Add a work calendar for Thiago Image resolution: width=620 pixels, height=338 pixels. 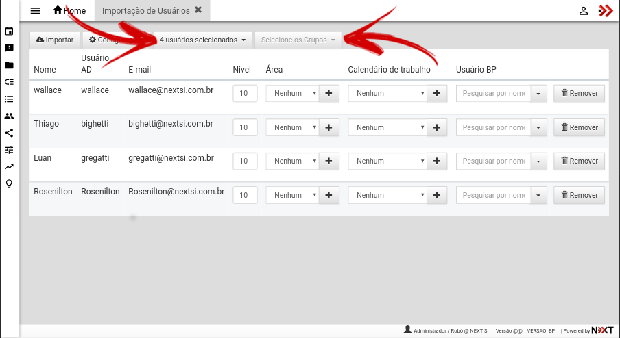(x=436, y=127)
